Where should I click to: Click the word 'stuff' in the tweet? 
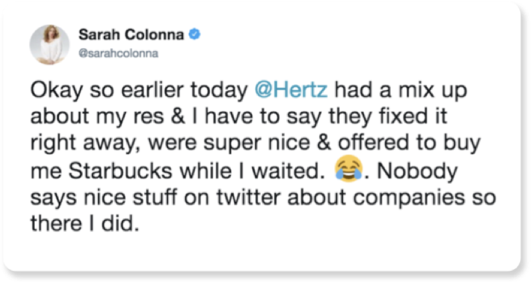155,197
